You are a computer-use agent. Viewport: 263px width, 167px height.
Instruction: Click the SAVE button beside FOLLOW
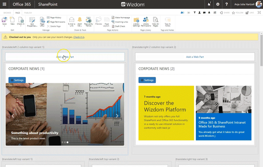coord(250,13)
